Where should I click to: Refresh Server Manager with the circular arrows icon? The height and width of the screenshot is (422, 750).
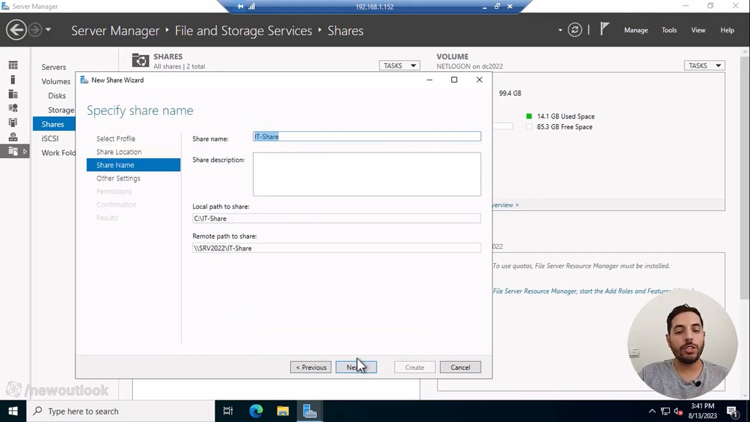tap(575, 30)
